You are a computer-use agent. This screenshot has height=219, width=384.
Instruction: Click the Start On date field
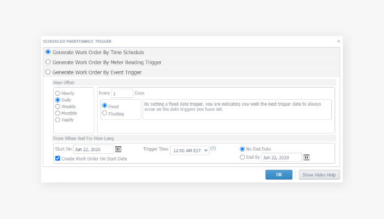(x=93, y=149)
